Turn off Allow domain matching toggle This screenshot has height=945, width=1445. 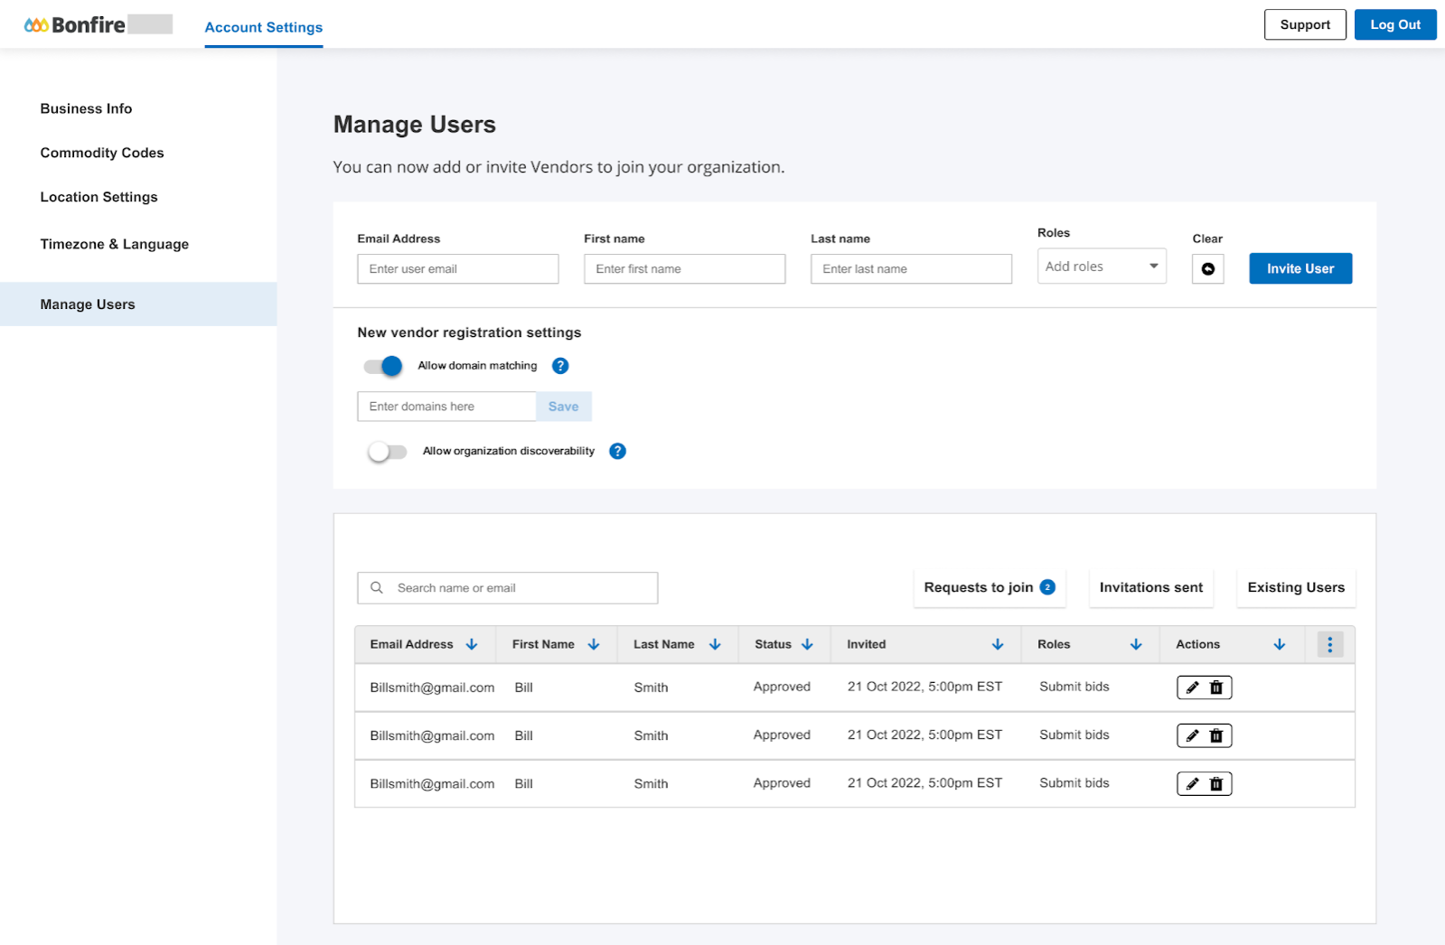click(x=383, y=366)
